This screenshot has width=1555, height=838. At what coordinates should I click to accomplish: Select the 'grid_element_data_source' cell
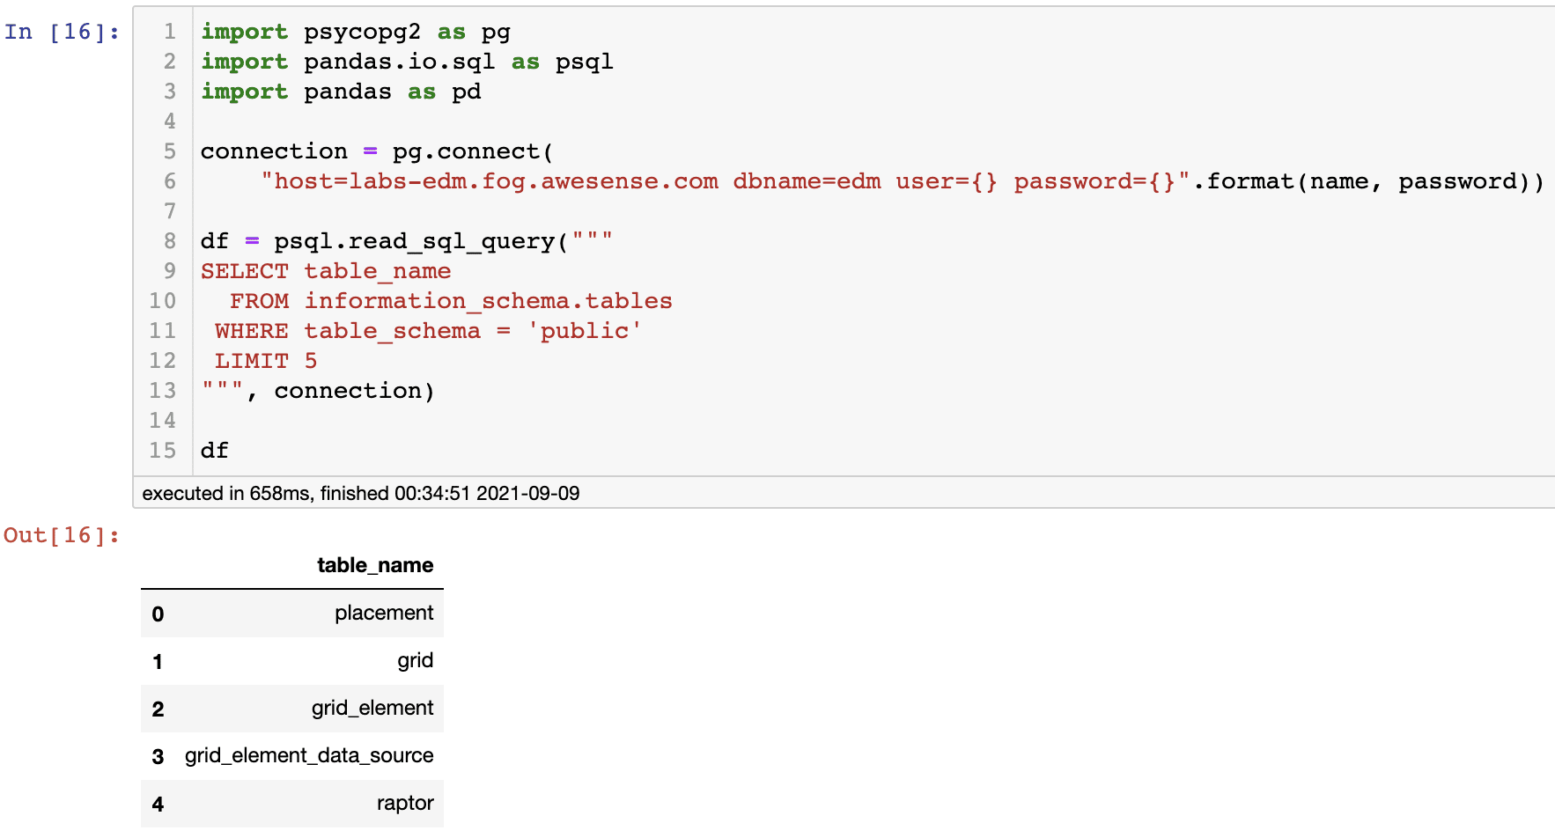pos(309,755)
